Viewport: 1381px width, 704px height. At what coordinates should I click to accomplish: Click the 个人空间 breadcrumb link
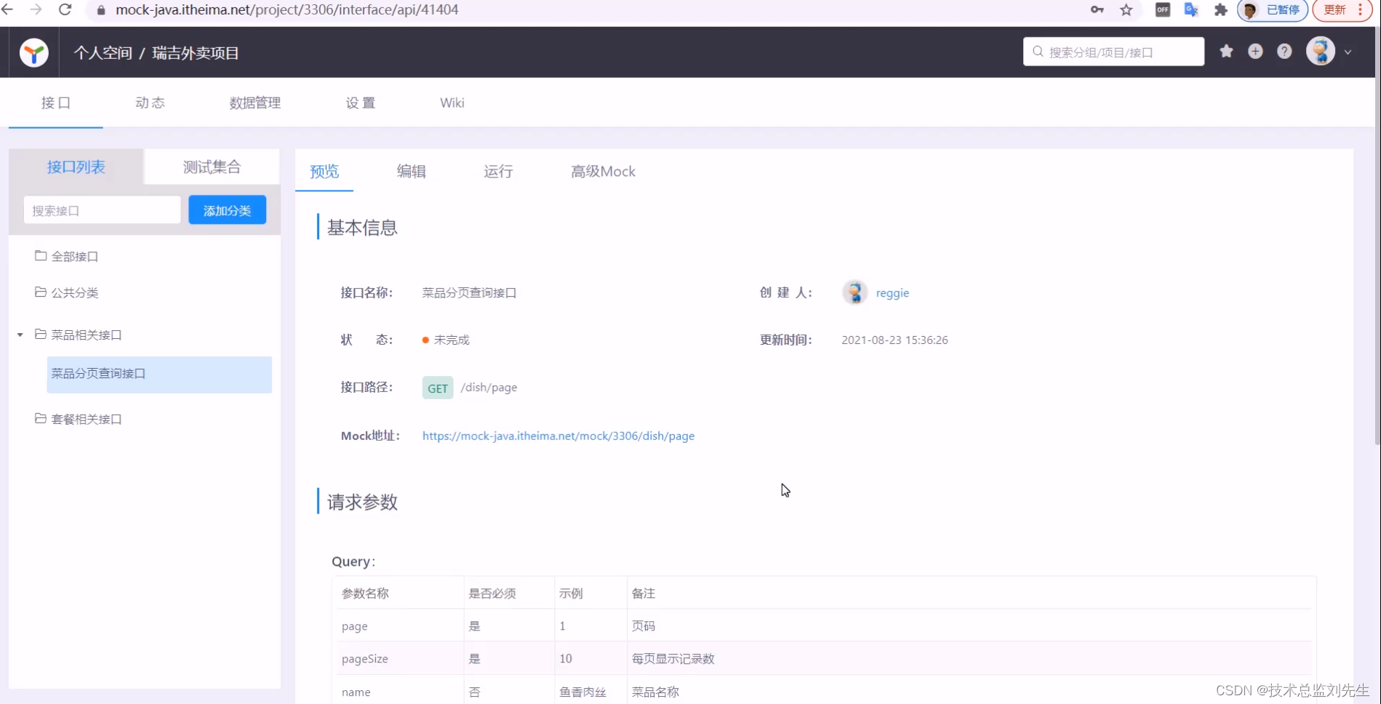pos(103,53)
